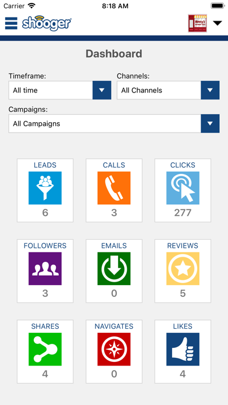Click the reviews count 5

pyautogui.click(x=183, y=293)
